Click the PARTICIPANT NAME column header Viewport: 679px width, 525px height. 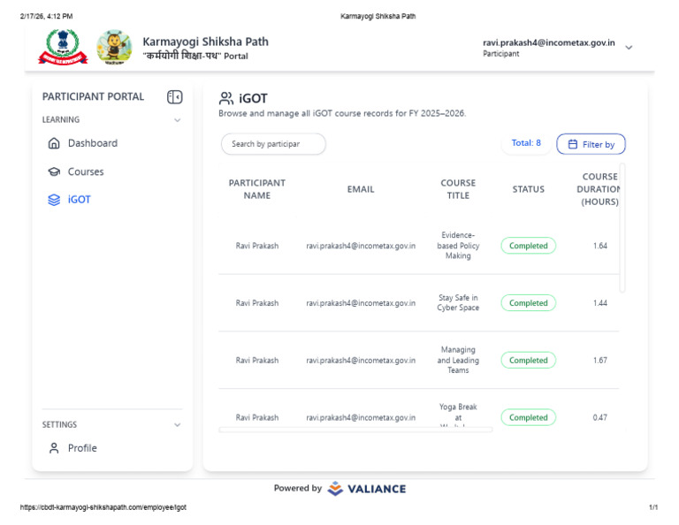tap(256, 189)
